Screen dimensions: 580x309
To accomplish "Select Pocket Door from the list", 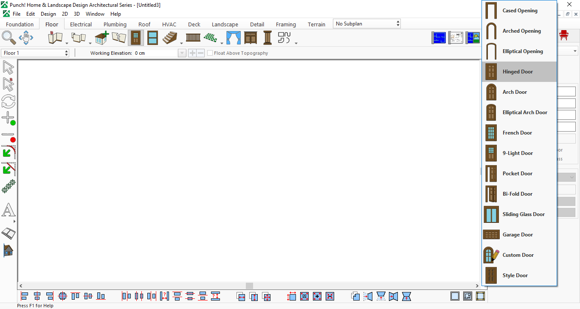I will click(x=519, y=174).
